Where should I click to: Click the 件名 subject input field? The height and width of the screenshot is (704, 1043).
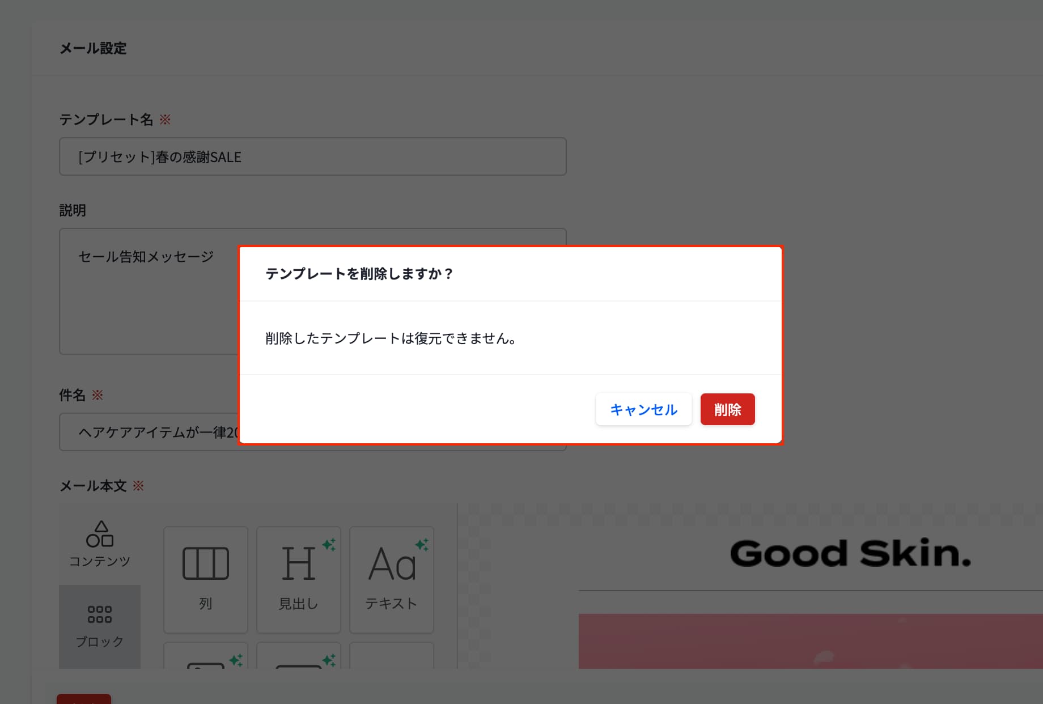coord(147,432)
